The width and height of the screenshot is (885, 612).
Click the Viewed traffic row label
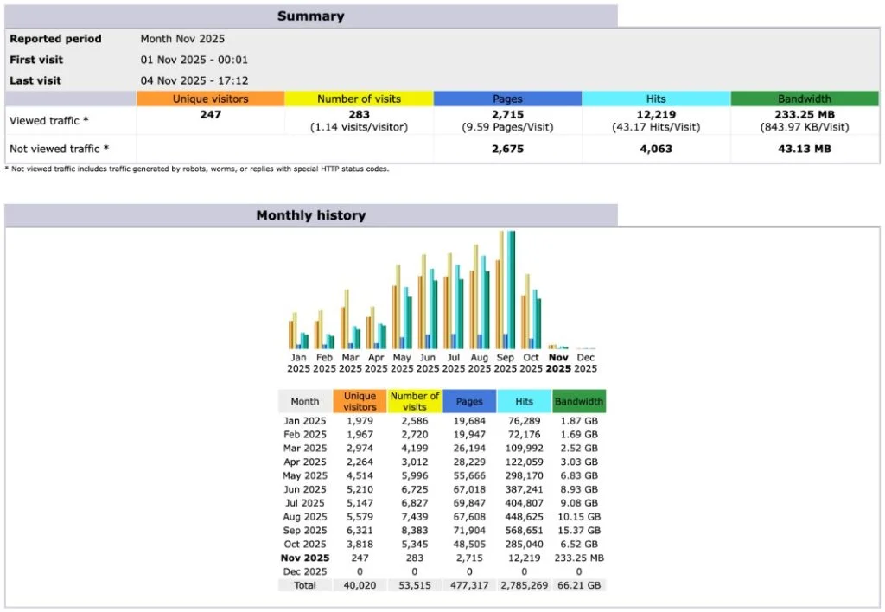point(49,120)
